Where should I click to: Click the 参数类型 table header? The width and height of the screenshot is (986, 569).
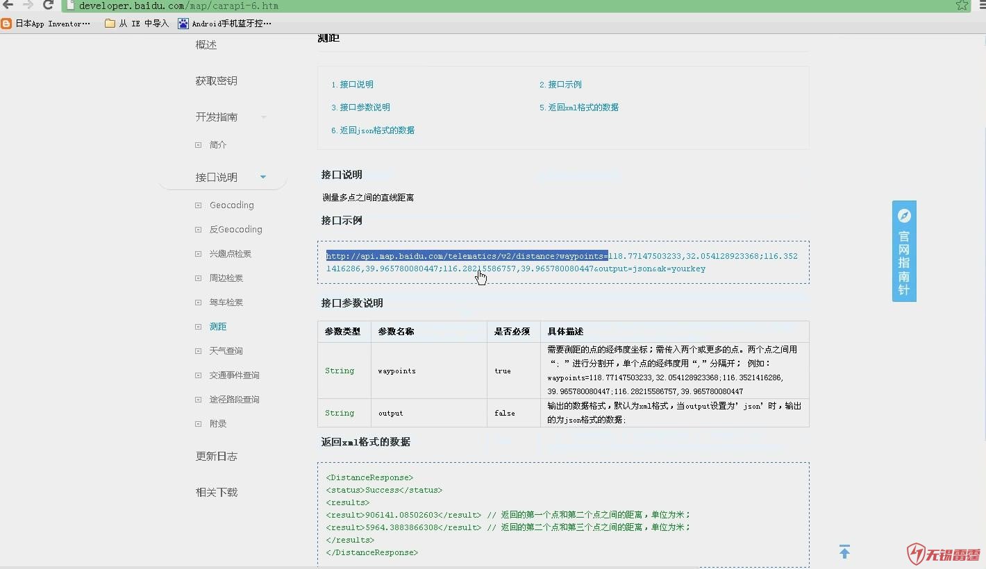[x=344, y=332]
